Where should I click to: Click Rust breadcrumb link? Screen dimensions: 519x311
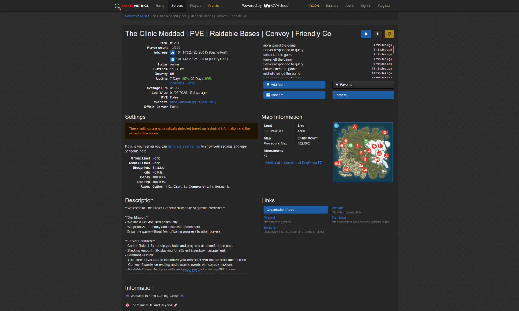tap(143, 16)
